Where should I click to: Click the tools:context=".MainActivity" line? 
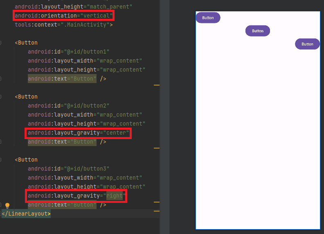pyautogui.click(x=64, y=25)
